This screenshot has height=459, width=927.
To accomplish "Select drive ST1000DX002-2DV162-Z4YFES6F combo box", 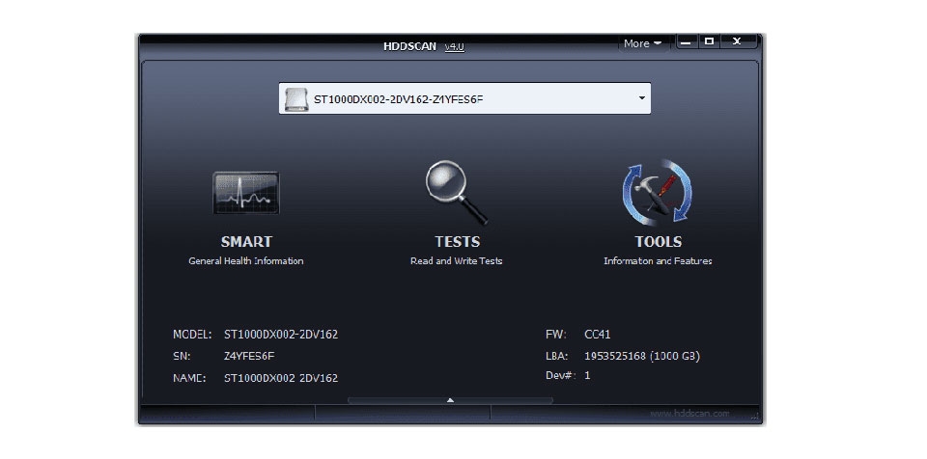I will click(464, 98).
